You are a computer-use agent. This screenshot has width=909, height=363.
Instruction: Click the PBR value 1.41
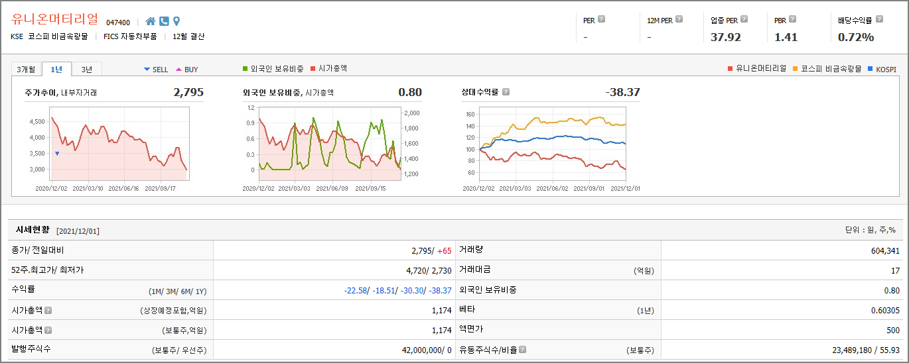point(786,37)
